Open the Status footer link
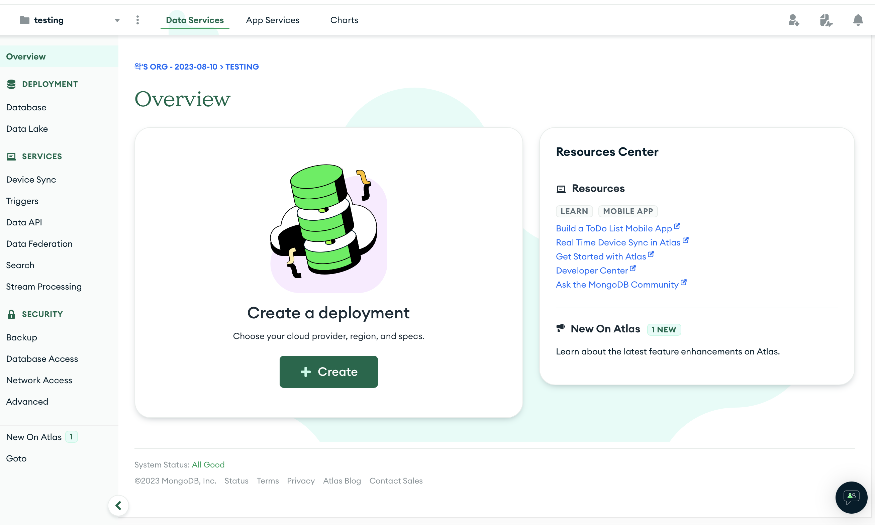 [236, 481]
